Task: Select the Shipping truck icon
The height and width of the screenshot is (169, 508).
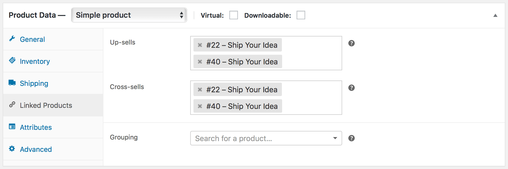Action: click(x=12, y=83)
